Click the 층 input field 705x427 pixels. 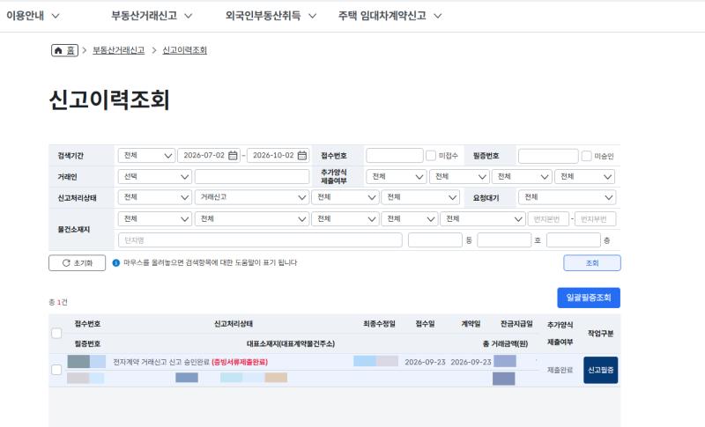pyautogui.click(x=574, y=240)
